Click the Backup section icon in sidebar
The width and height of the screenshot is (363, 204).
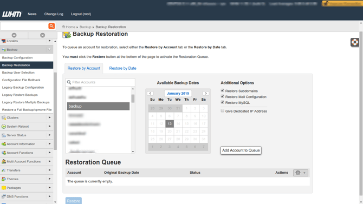pyautogui.click(x=4, y=50)
